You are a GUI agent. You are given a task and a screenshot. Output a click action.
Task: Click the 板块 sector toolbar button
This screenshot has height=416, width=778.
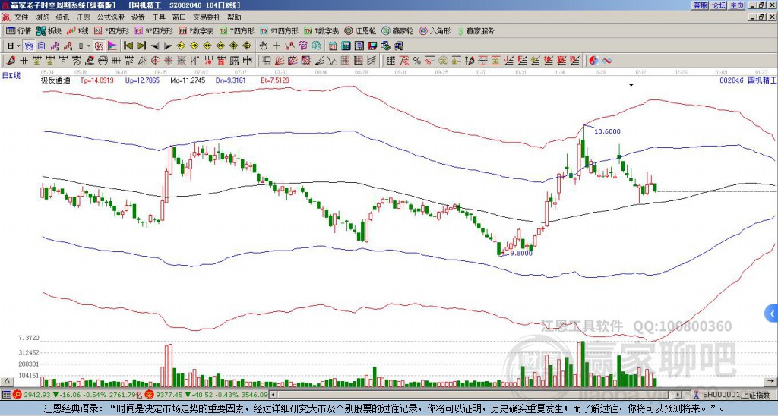(x=49, y=30)
